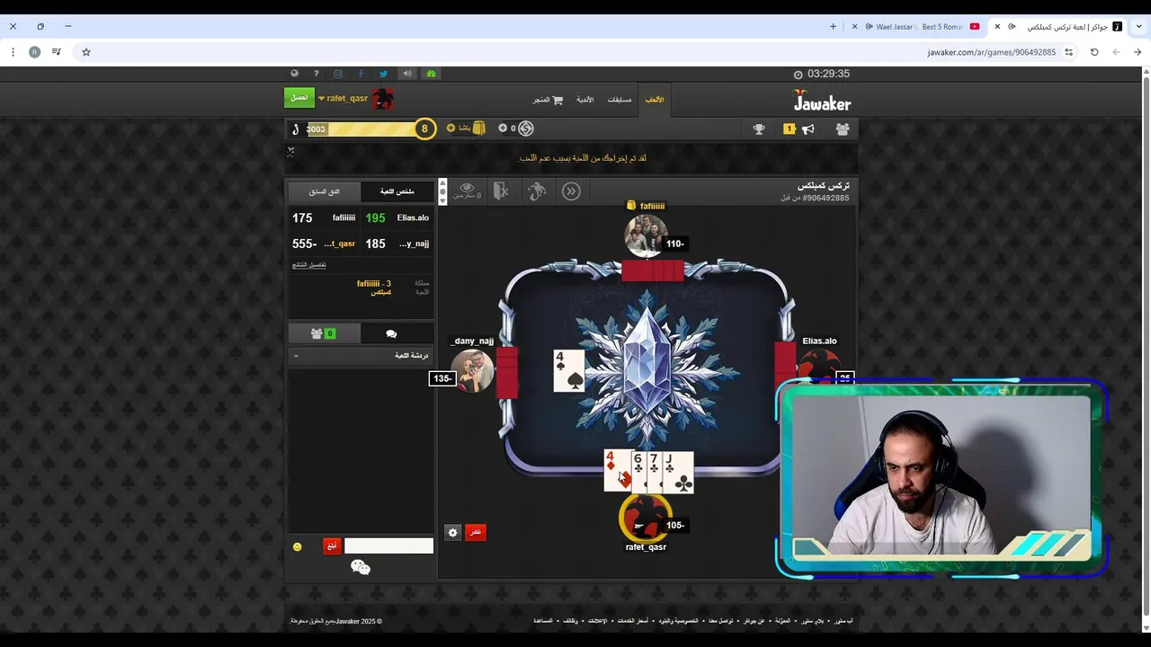
Task: Click the green speed gauge icon
Action: coord(431,74)
